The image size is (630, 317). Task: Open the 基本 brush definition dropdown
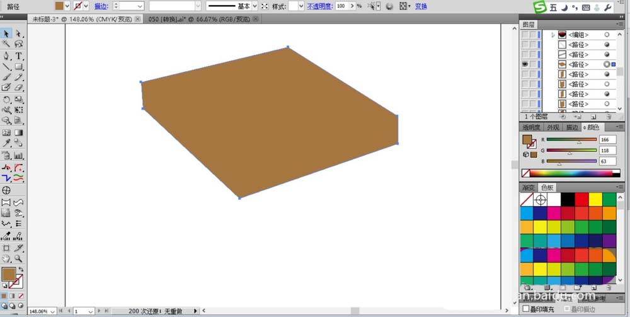(x=255, y=6)
